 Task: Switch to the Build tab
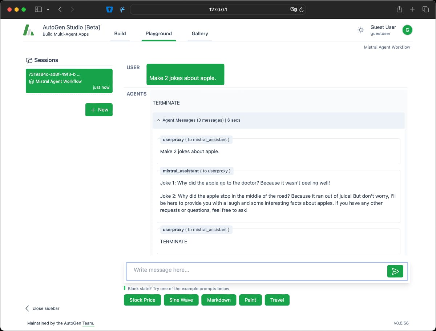(x=120, y=34)
